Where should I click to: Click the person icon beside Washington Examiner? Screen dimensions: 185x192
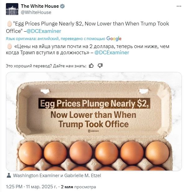pos(9,176)
